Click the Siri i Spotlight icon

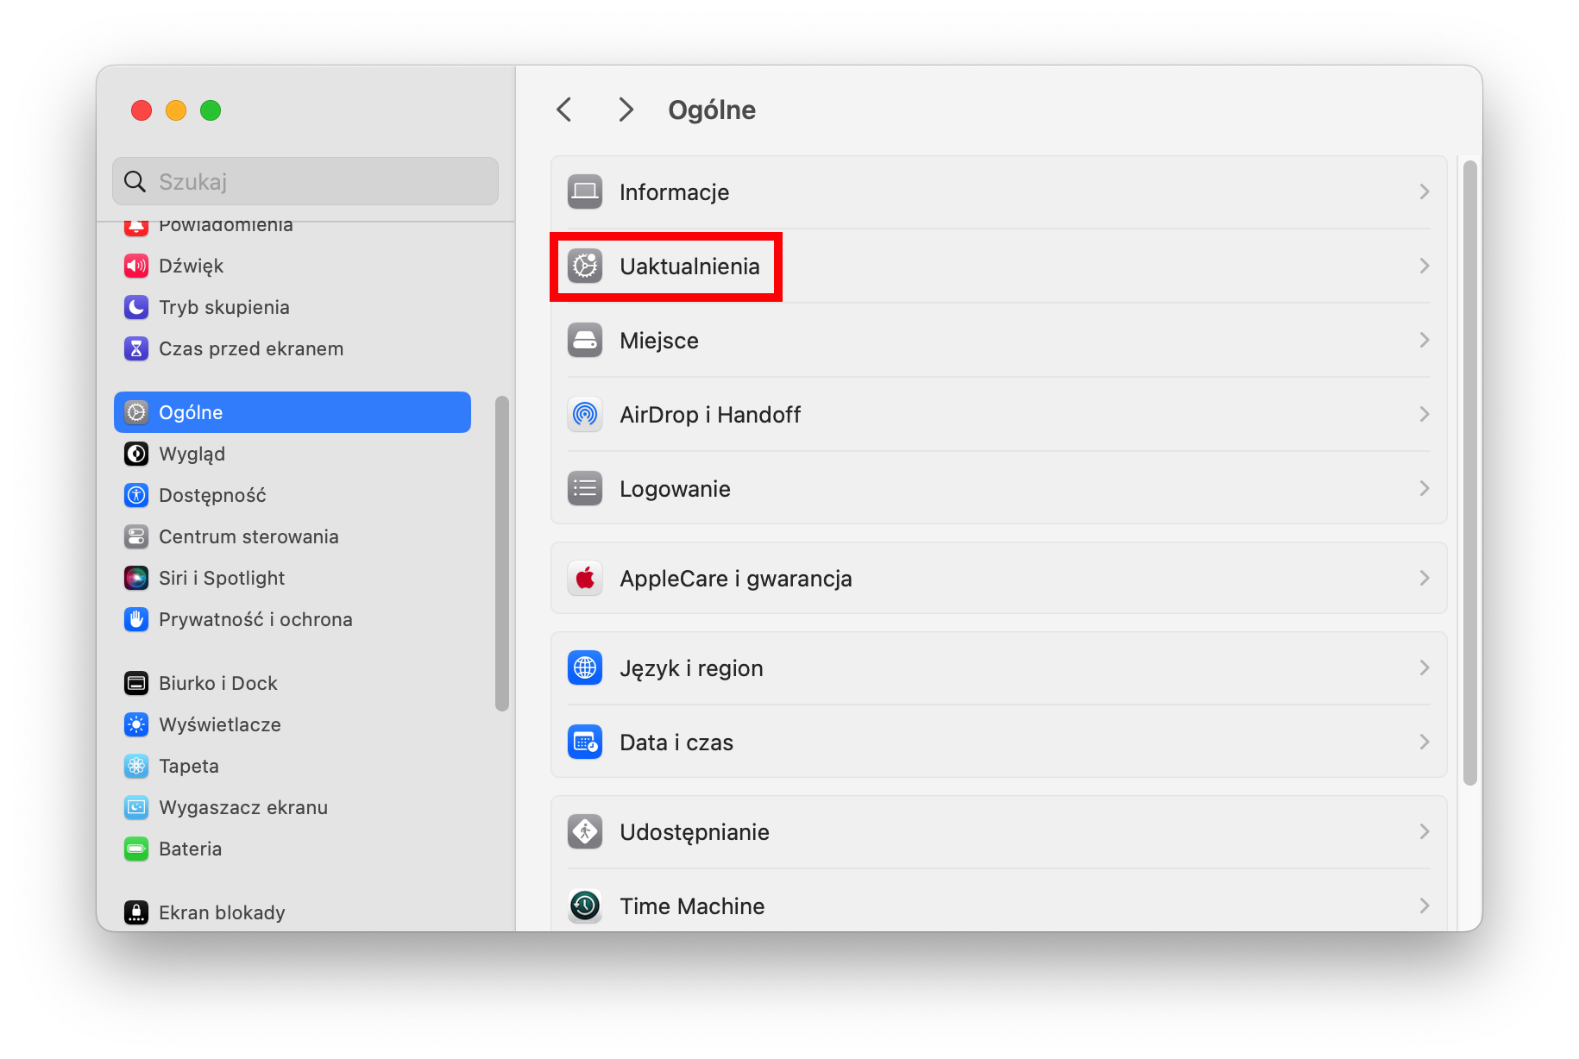click(136, 578)
